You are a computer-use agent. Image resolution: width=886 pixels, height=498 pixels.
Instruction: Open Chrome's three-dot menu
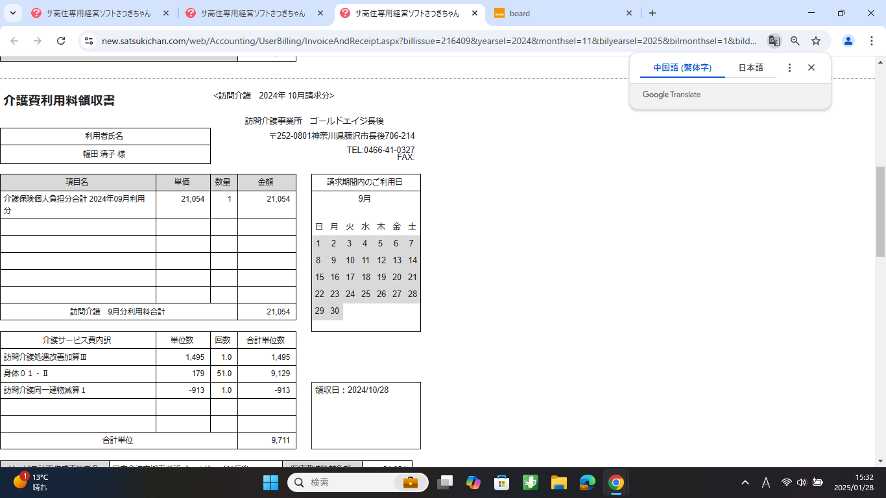pos(872,41)
